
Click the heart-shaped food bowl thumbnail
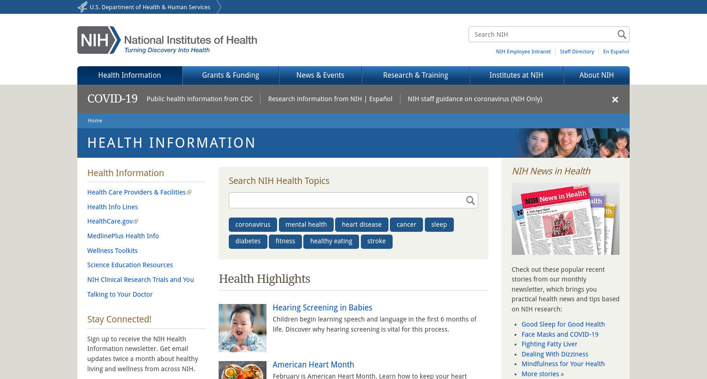point(243,370)
